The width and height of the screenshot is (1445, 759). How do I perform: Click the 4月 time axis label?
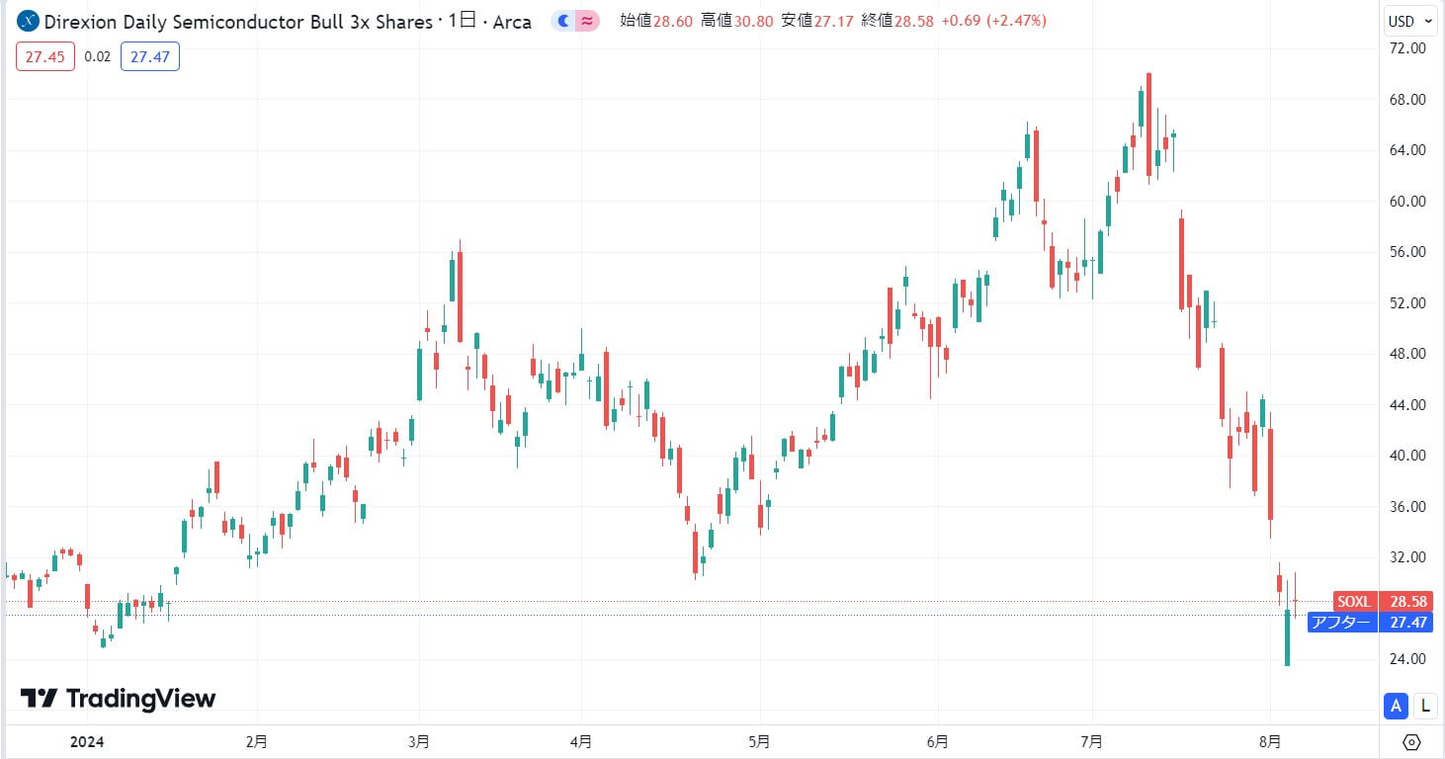(582, 741)
